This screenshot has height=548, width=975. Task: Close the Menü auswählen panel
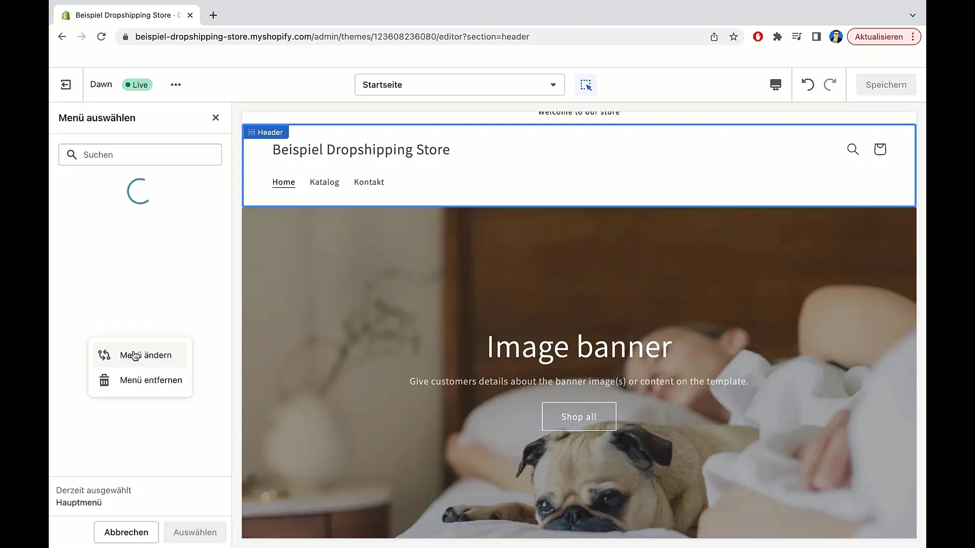[x=216, y=118]
